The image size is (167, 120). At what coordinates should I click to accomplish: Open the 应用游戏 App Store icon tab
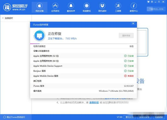pos(55,7)
